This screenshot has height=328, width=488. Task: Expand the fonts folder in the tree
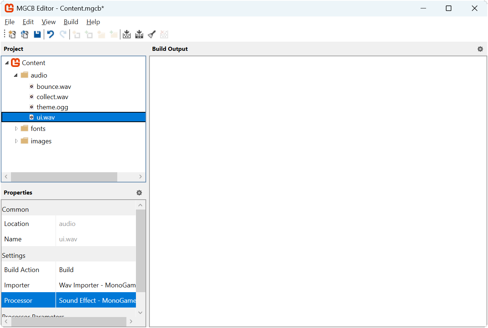pos(16,128)
